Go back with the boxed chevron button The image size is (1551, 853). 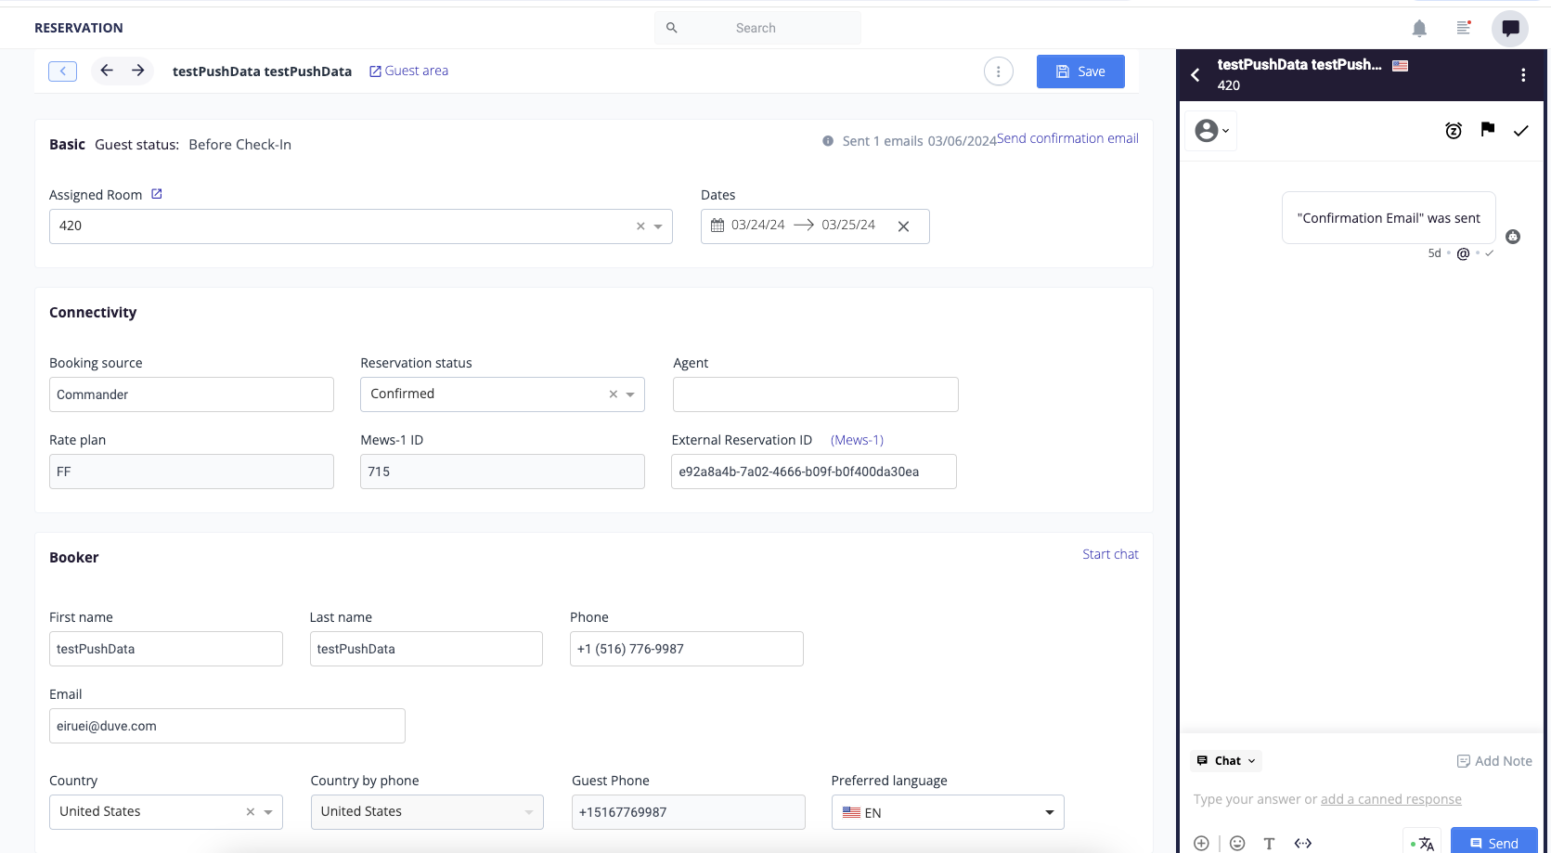[x=62, y=71]
